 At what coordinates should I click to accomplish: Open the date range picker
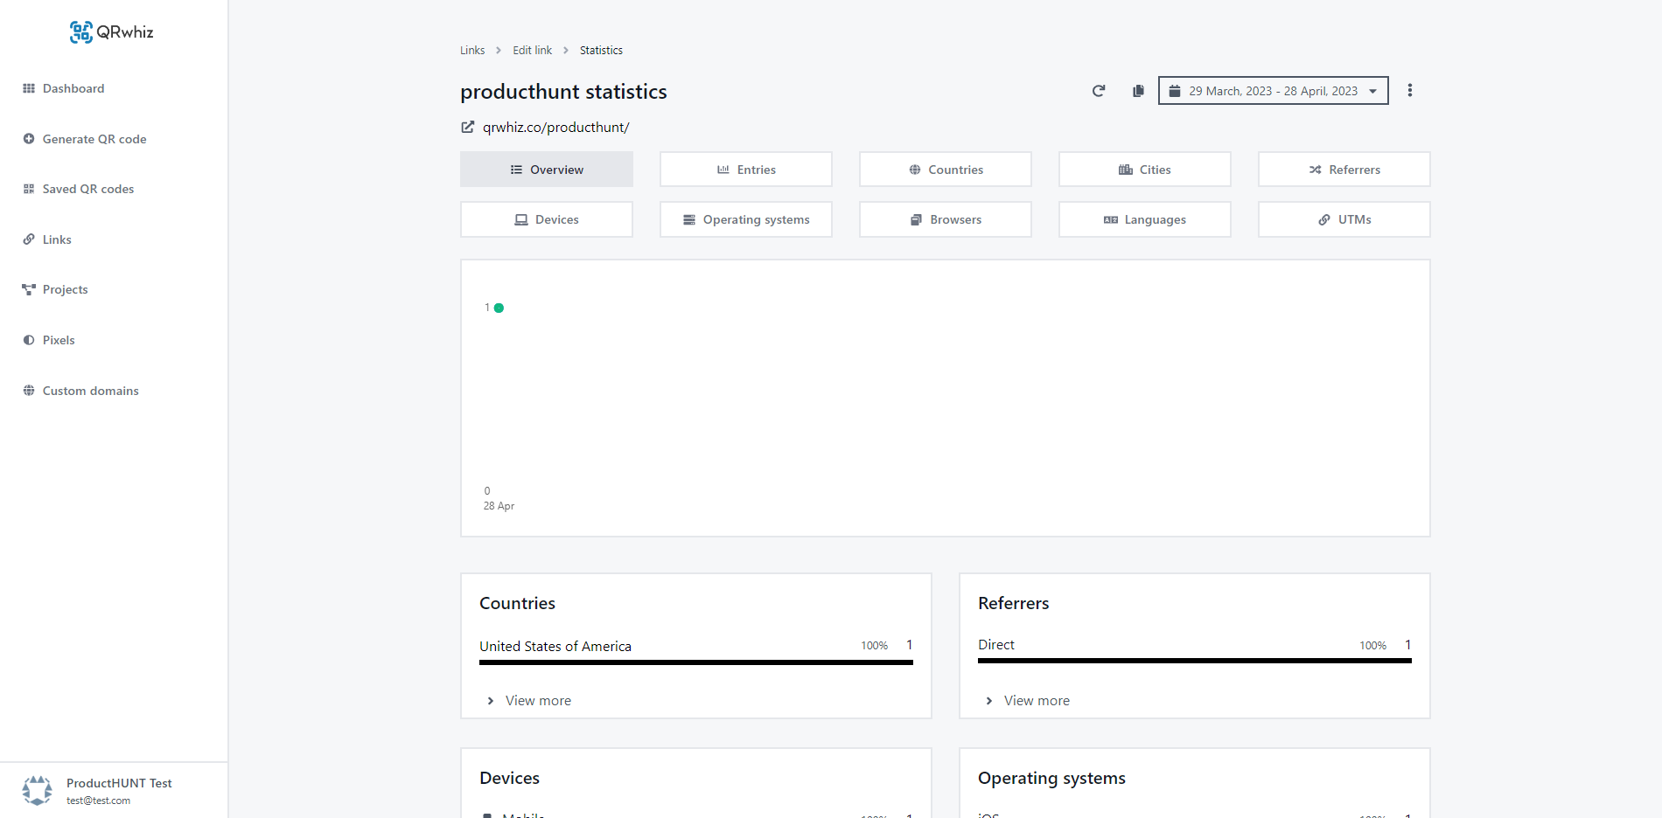point(1273,91)
